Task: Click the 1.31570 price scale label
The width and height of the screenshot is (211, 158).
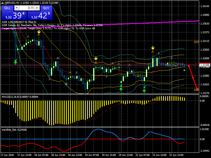Action: (x=205, y=93)
